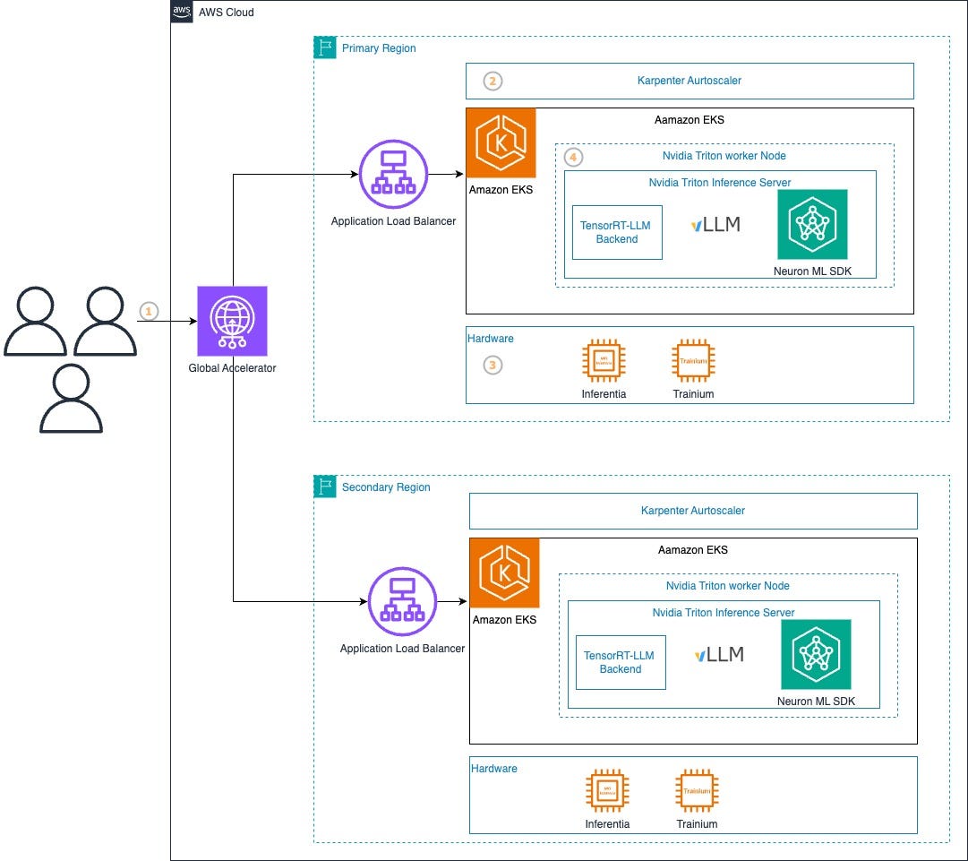
Task: Click the Global Accelerator icon
Action: [231, 321]
